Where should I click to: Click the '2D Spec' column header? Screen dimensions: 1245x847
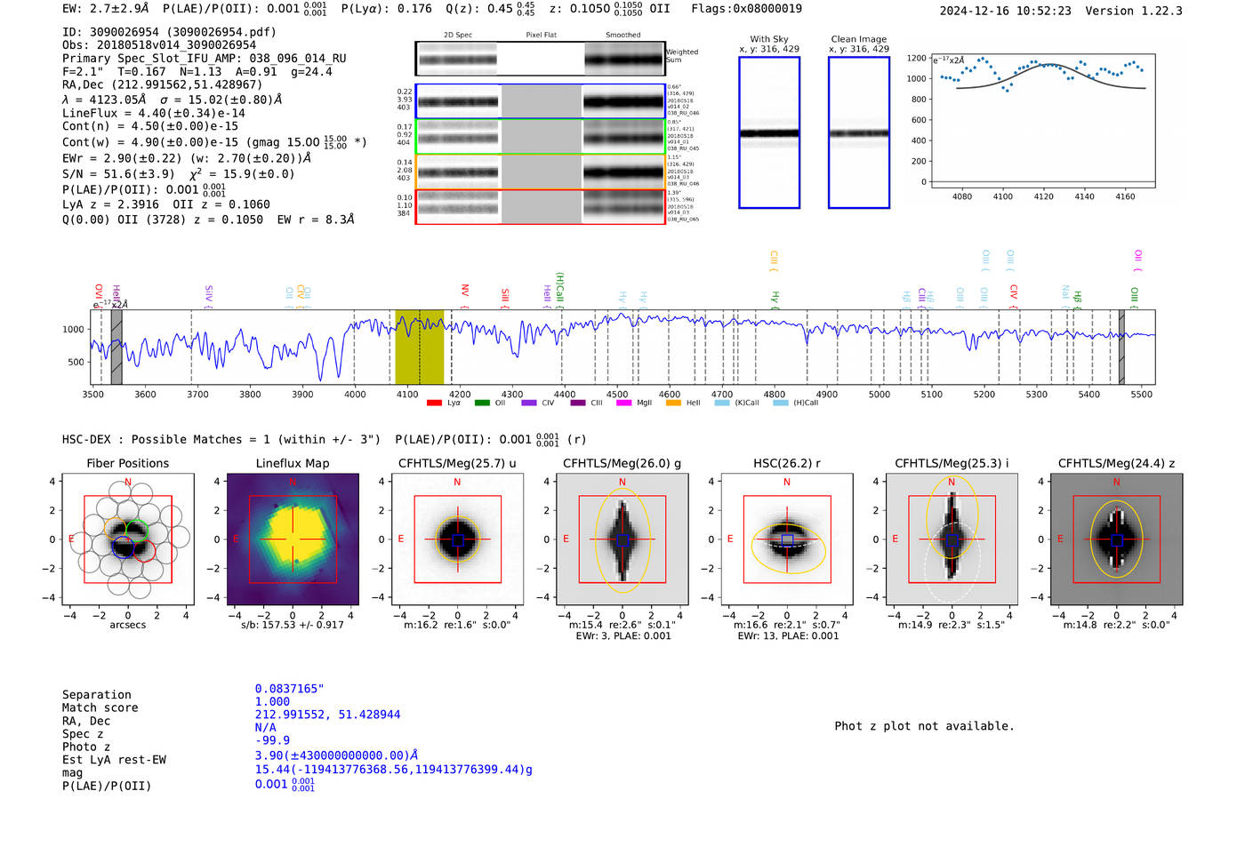coord(458,36)
